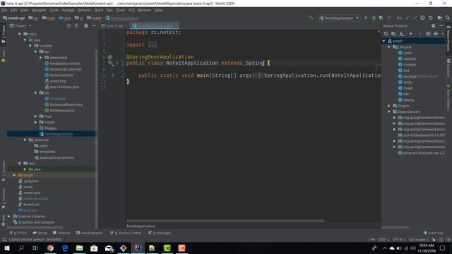Expand the model package in tree
This screenshot has height=254, width=452.
point(35,122)
